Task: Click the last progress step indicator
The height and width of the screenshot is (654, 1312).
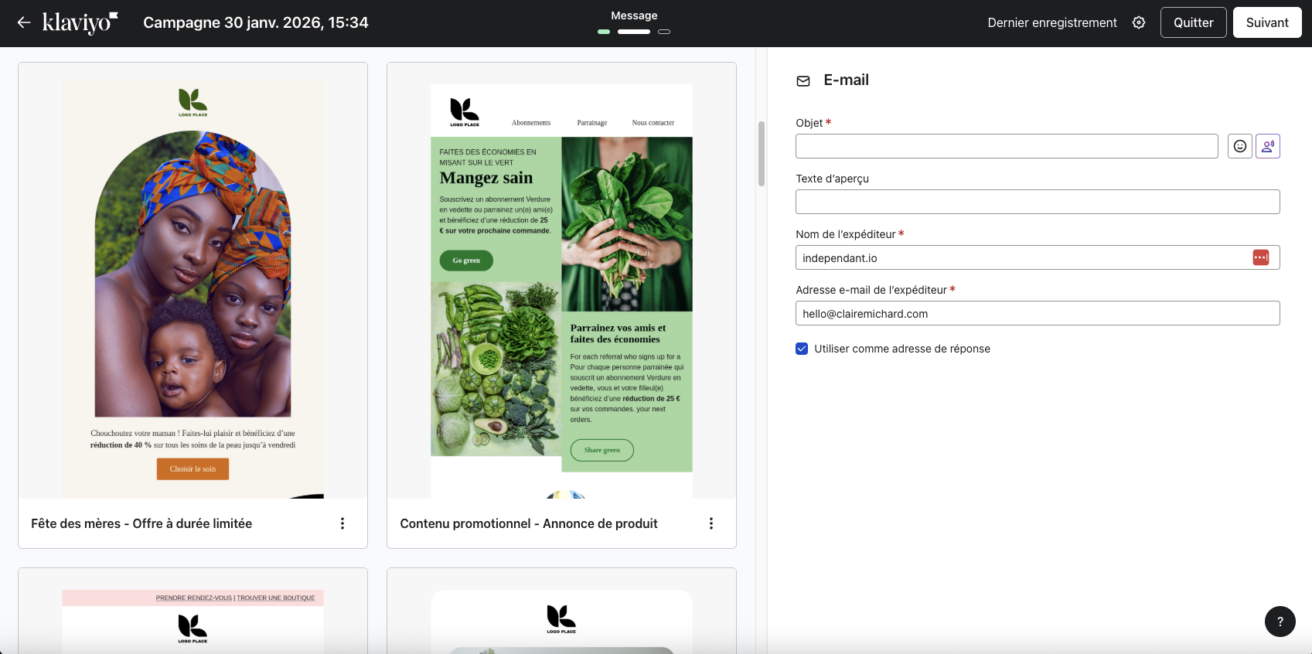Action: (663, 32)
